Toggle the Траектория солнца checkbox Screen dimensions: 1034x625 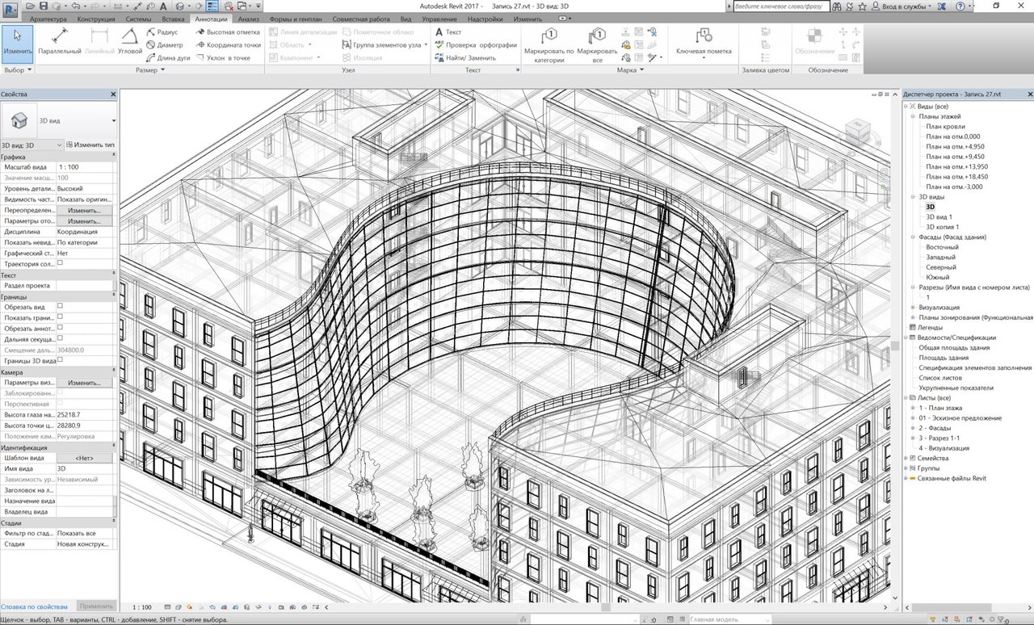coord(60,262)
